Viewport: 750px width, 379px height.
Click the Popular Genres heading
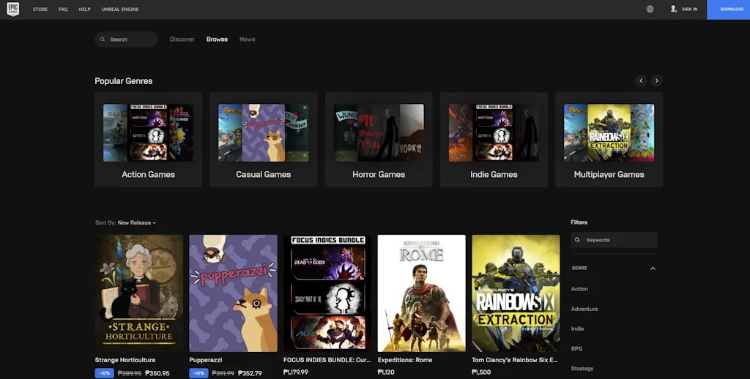(123, 80)
